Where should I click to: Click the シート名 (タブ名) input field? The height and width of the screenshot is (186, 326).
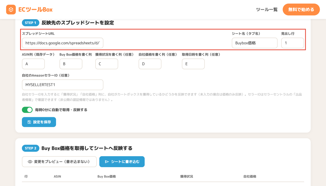pyautogui.click(x=254, y=43)
